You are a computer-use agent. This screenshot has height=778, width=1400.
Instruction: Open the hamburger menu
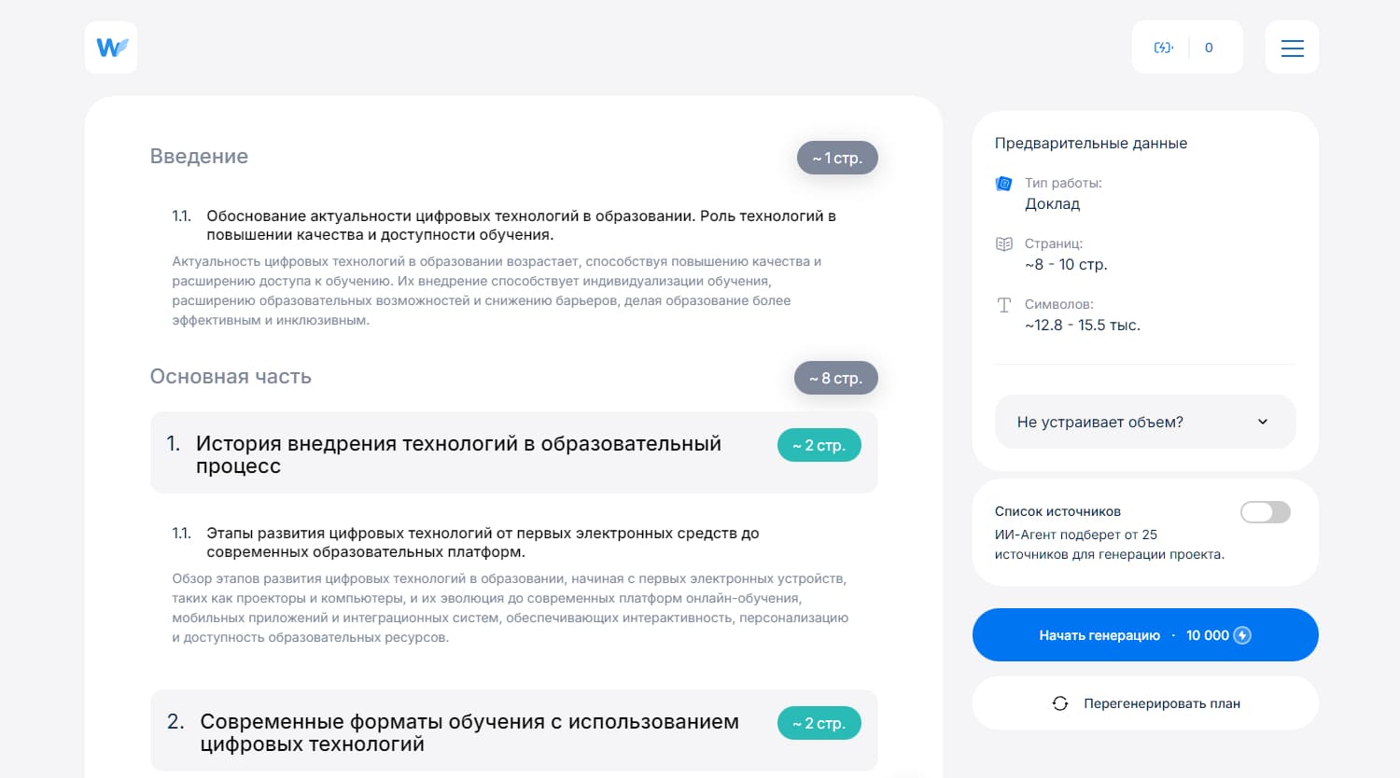[x=1292, y=47]
